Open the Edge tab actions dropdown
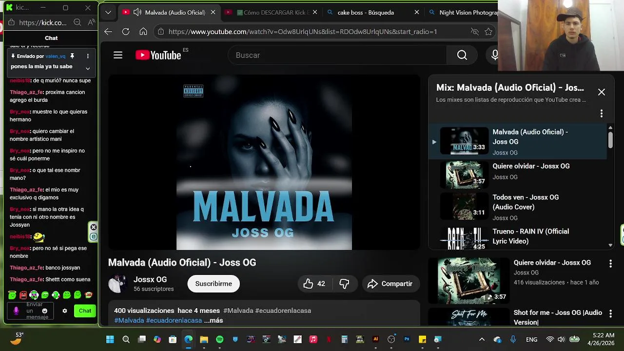The image size is (624, 351). 108,12
